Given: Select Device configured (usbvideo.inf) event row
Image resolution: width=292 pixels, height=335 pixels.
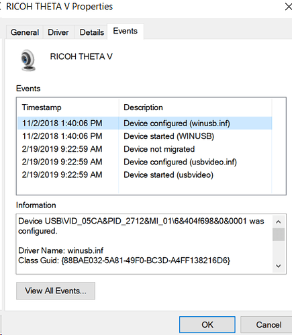Looking at the screenshot, I should click(x=145, y=162).
